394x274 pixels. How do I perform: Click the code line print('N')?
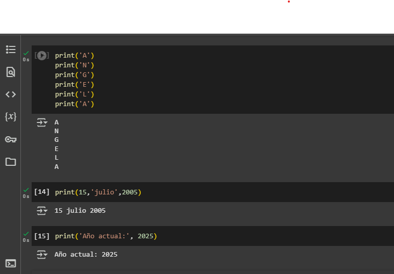(x=75, y=65)
